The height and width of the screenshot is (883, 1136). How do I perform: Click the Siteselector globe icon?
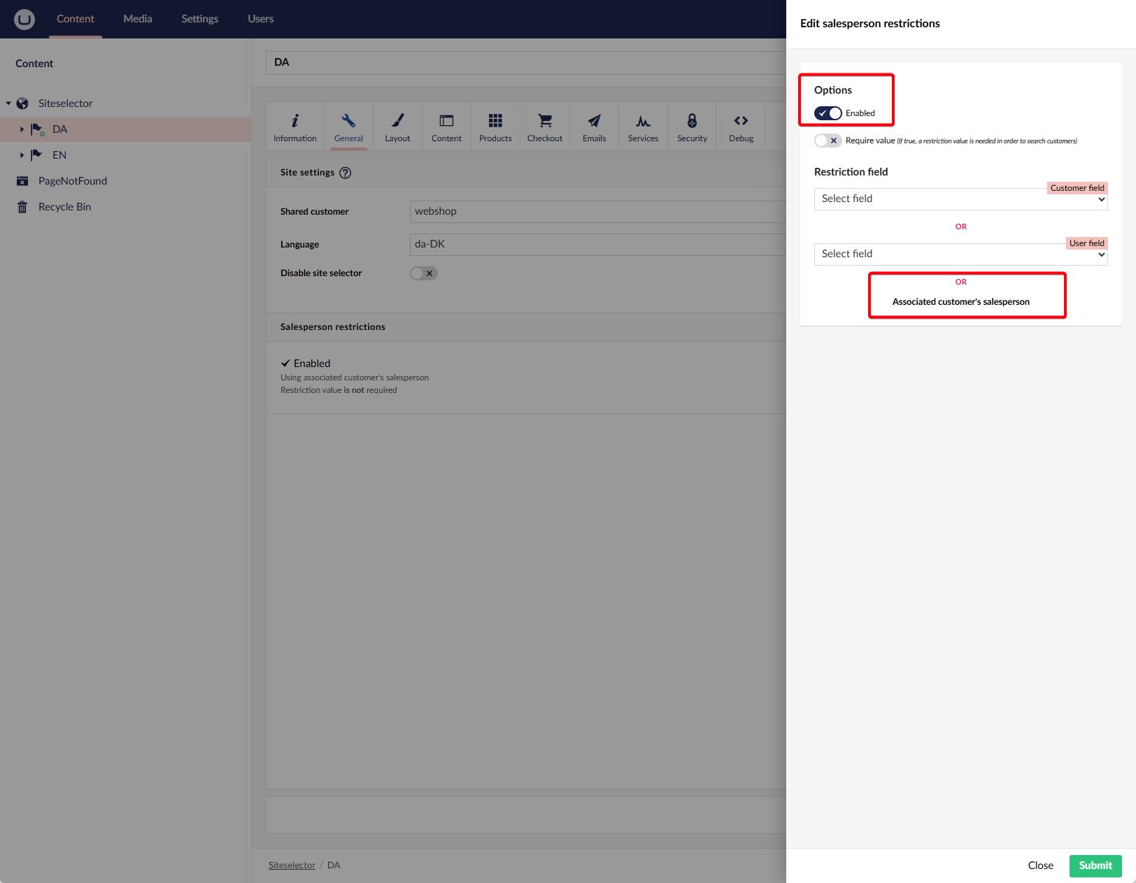pos(22,103)
